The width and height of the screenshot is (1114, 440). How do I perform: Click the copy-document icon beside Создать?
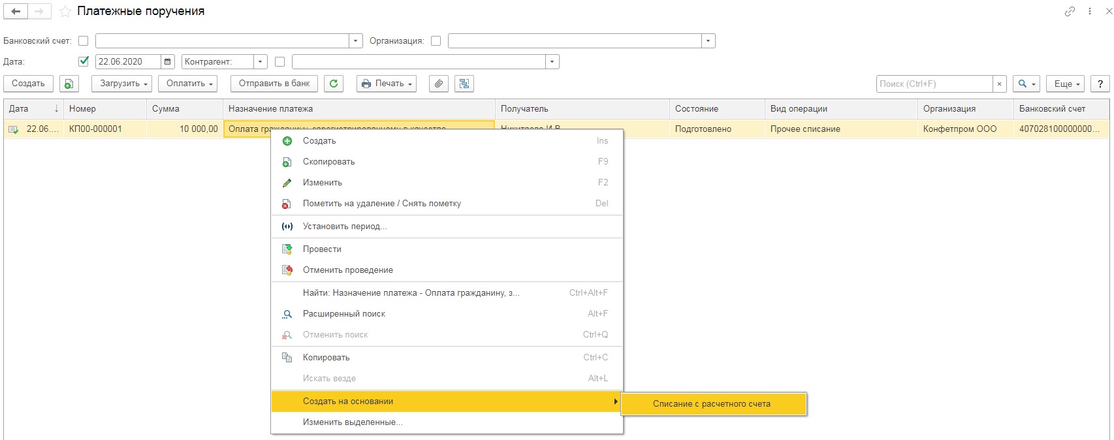[x=69, y=84]
